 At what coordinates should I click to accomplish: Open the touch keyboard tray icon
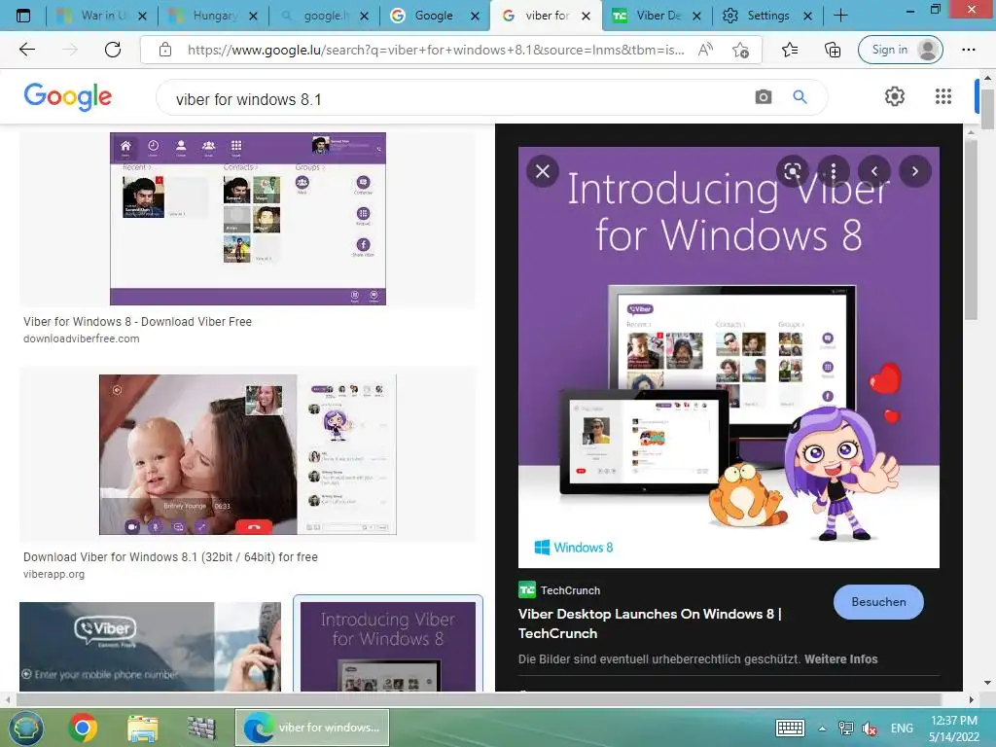coord(790,728)
